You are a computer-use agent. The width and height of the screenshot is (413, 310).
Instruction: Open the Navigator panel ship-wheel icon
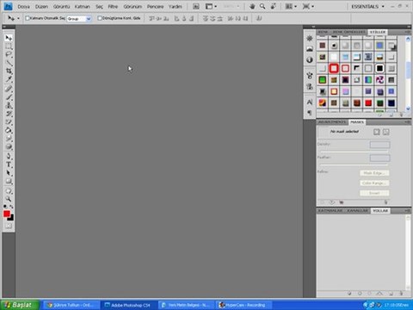310,39
